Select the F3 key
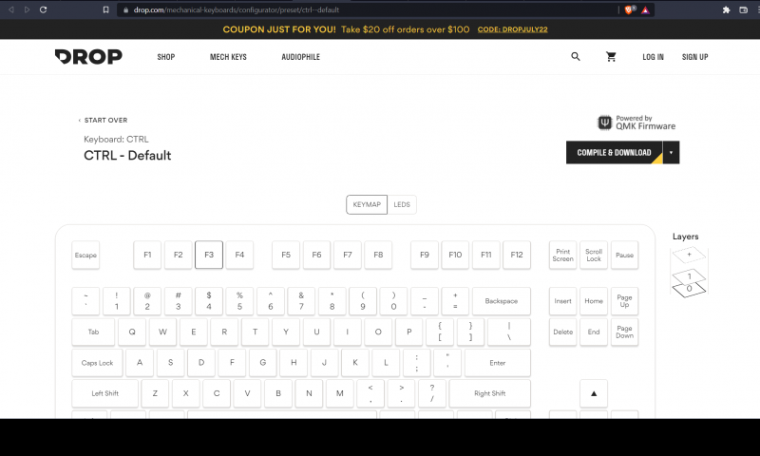Image resolution: width=760 pixels, height=456 pixels. click(x=209, y=255)
